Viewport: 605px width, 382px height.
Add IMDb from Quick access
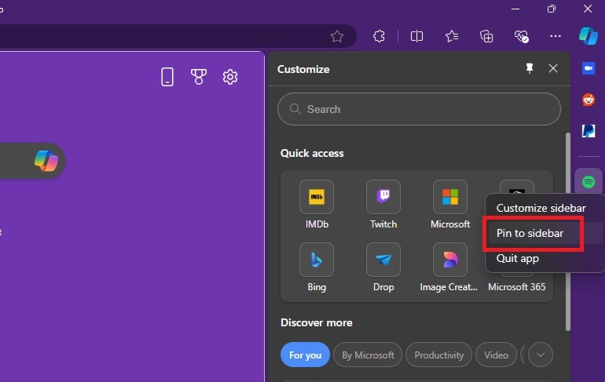click(317, 197)
